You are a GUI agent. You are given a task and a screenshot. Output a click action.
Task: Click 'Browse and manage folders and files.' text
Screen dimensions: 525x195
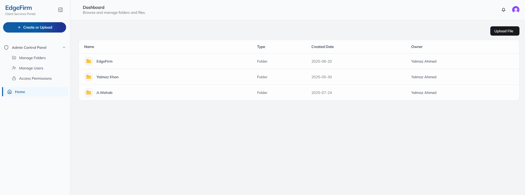(x=114, y=13)
